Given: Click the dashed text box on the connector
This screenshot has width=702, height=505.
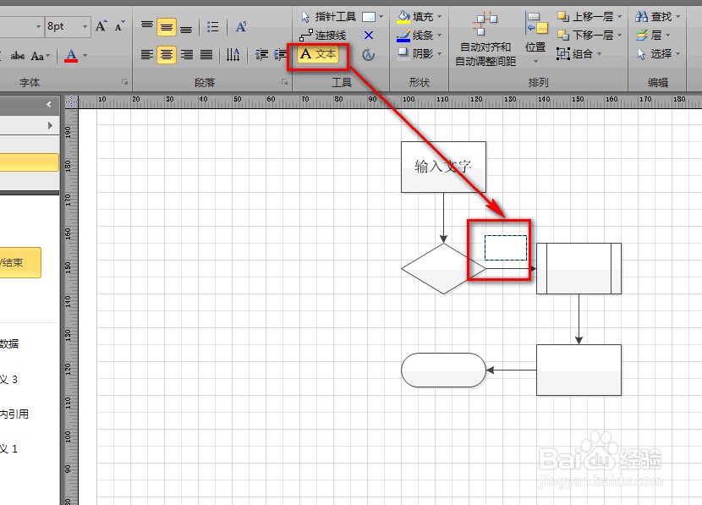Looking at the screenshot, I should click(506, 248).
